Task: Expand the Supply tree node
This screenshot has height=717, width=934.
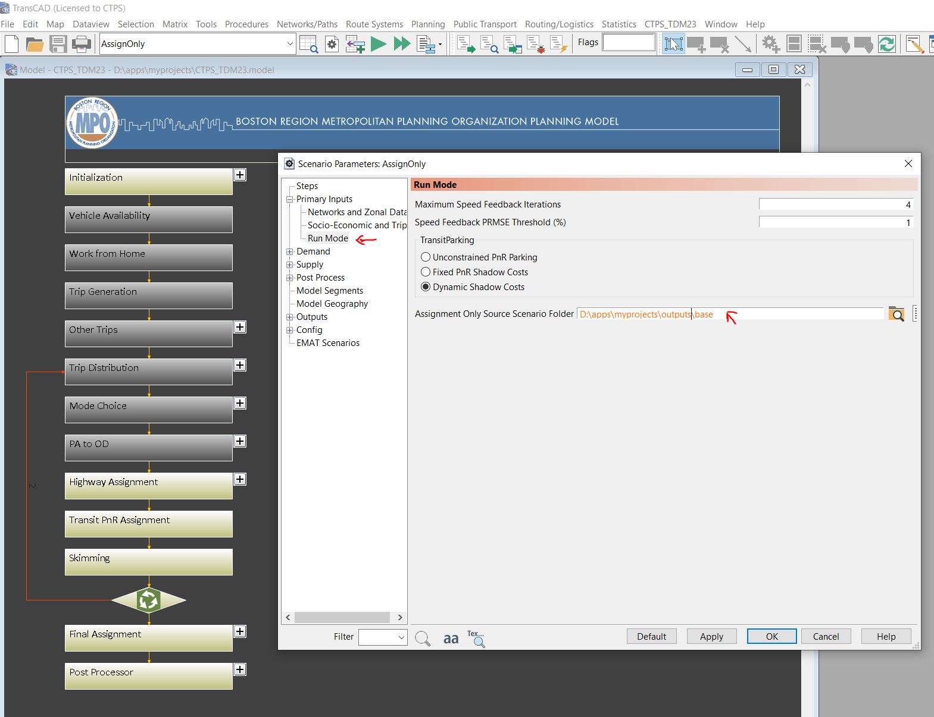Action: [x=290, y=265]
